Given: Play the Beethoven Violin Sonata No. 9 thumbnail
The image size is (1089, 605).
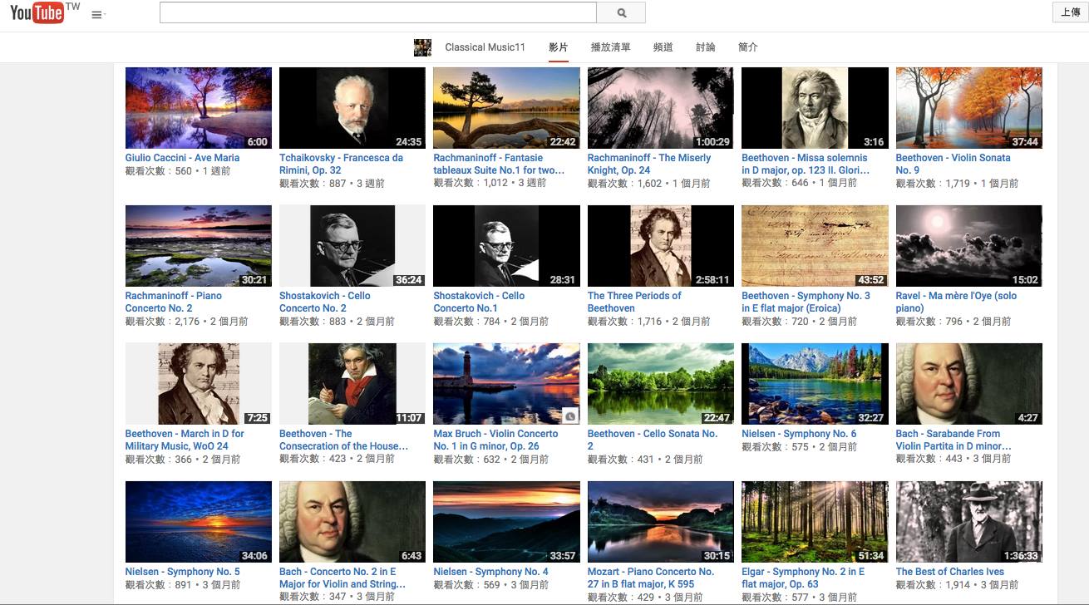Looking at the screenshot, I should coord(968,108).
